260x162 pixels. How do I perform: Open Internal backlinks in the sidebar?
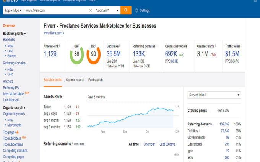tap(14, 94)
